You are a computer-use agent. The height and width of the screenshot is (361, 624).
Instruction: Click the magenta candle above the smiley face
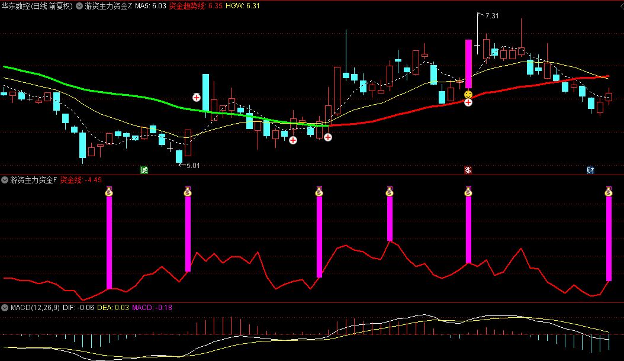468,64
